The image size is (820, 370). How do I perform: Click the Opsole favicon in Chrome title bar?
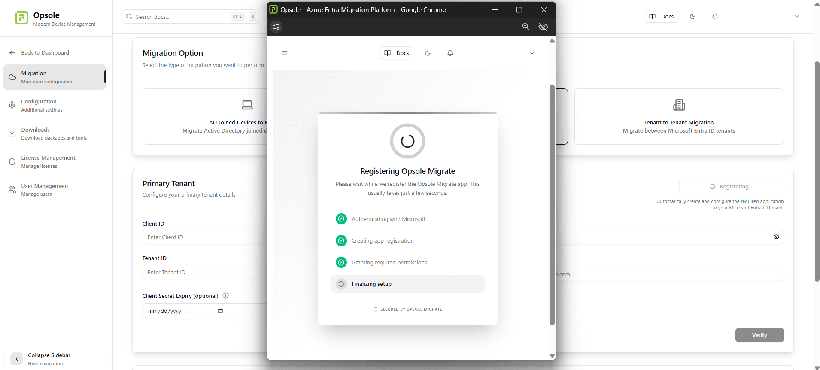[x=273, y=9]
